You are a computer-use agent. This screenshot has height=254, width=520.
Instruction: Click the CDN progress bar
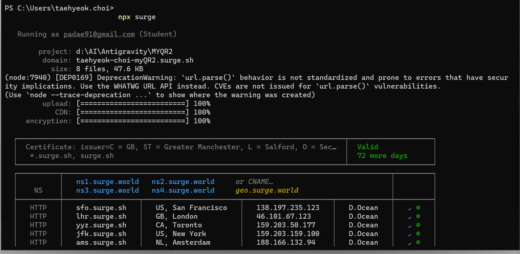tap(132, 112)
